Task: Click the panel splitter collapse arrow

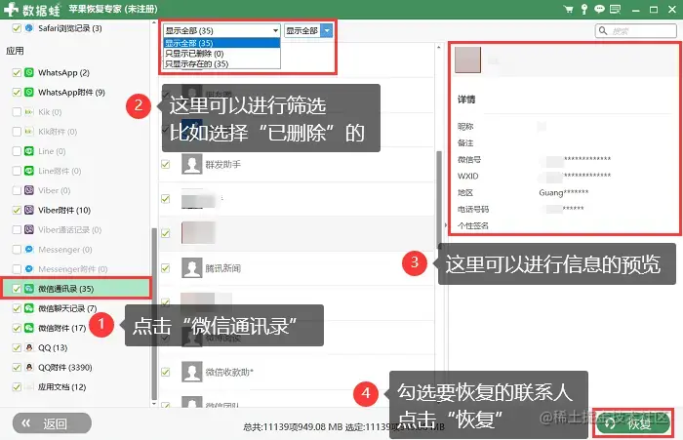Action: click(x=445, y=225)
